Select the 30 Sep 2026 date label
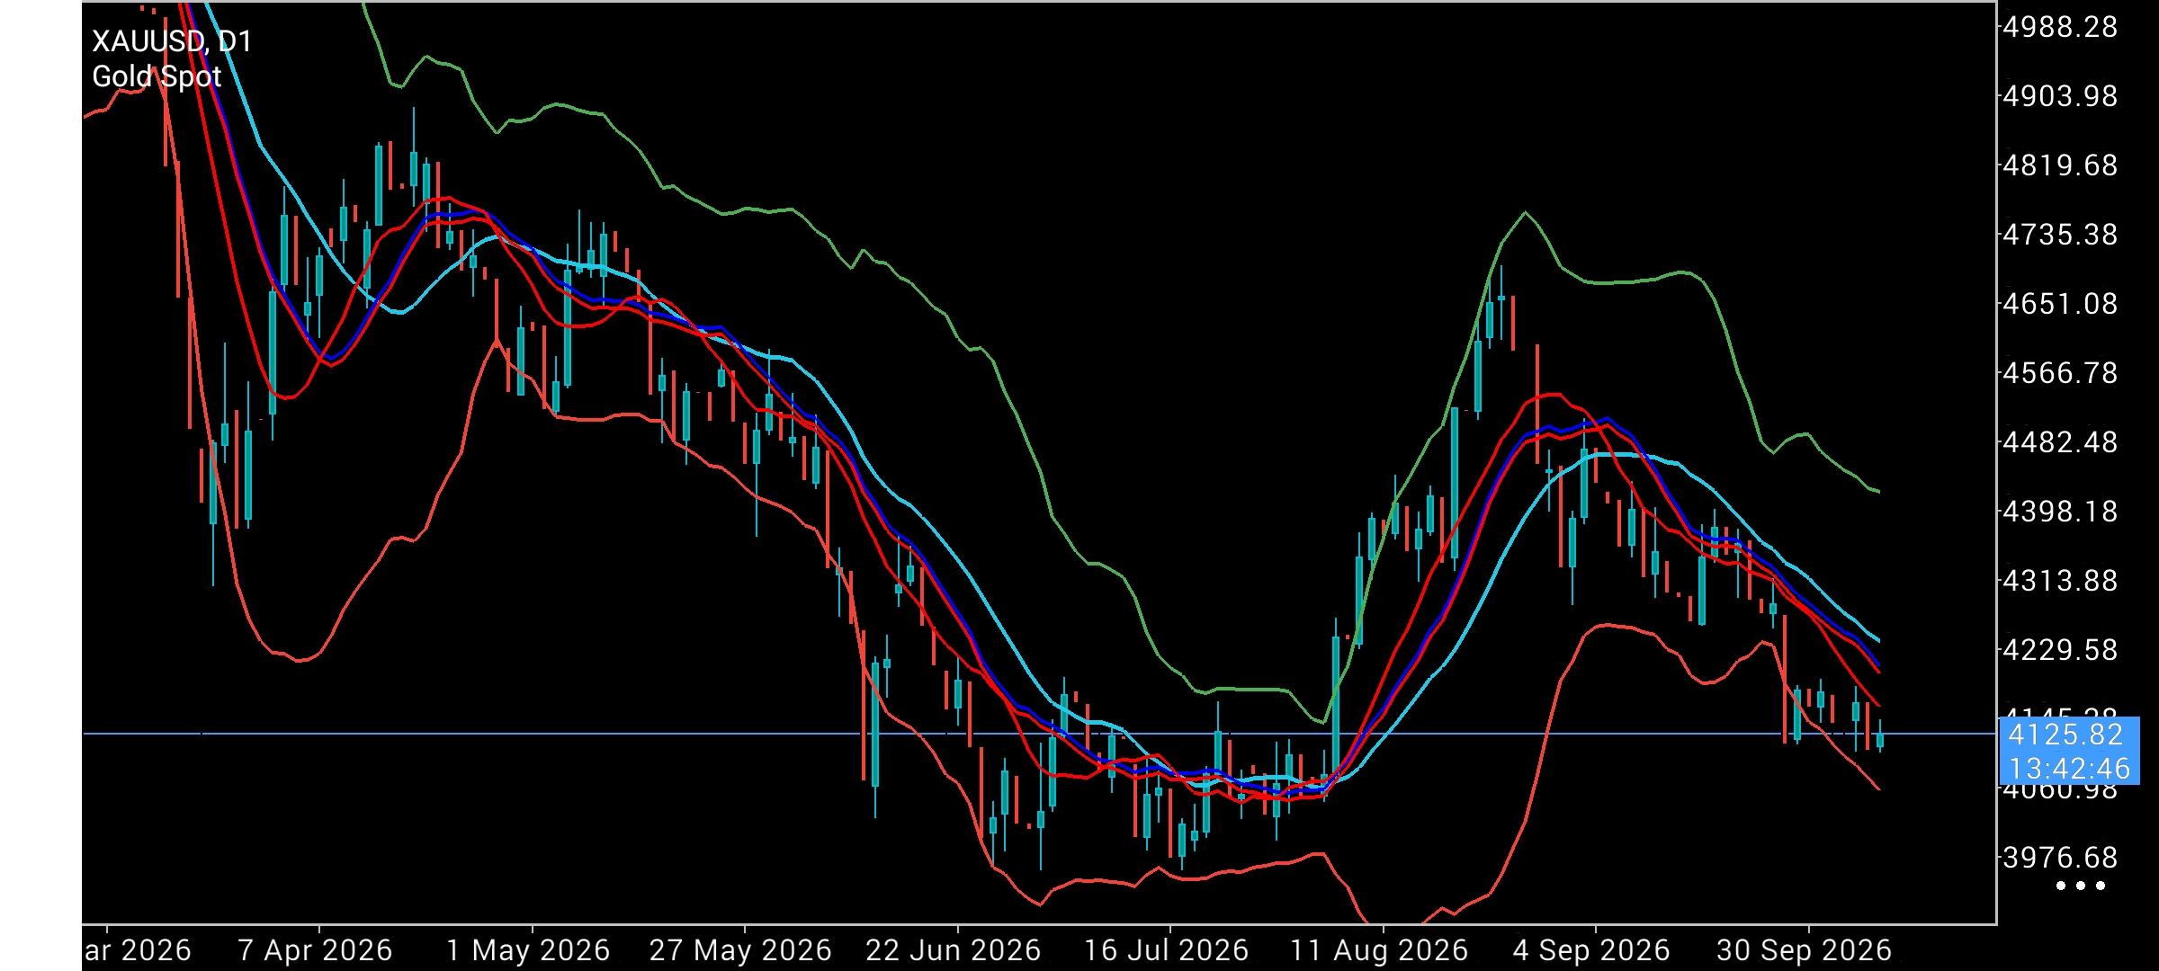2159x971 pixels. tap(1804, 950)
